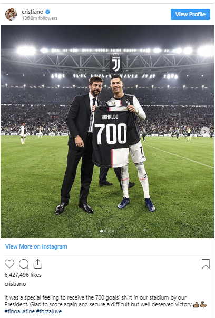Share the post using the upload arrow icon

pyautogui.click(x=38, y=264)
